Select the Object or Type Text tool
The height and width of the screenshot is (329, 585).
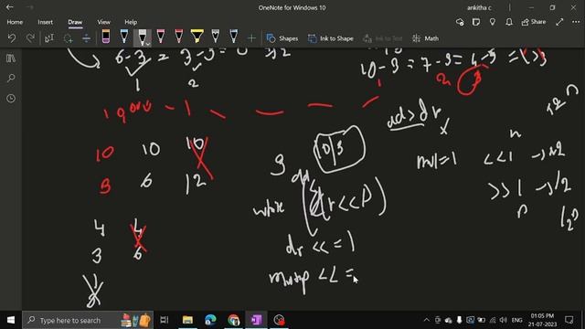[x=49, y=38]
